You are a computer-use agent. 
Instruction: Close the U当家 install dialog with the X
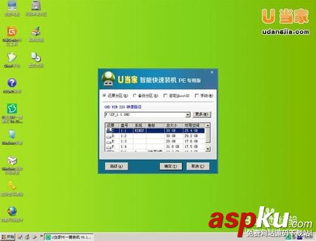pyautogui.click(x=212, y=72)
